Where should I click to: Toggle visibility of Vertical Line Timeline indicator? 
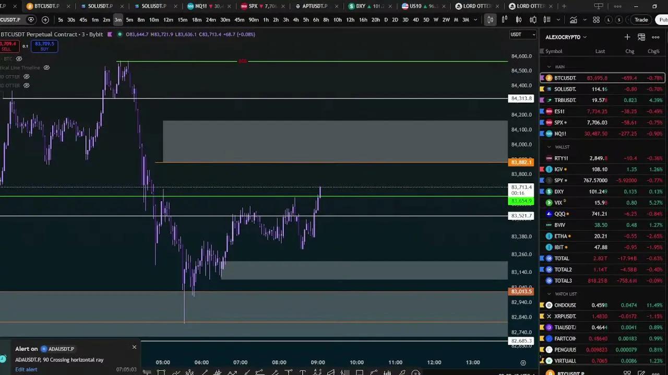46,68
